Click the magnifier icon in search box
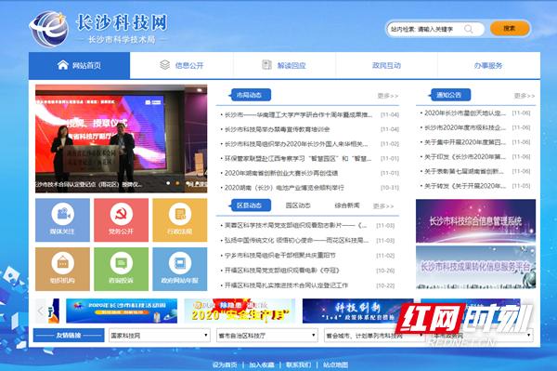This screenshot has width=557, height=371. 469,29
